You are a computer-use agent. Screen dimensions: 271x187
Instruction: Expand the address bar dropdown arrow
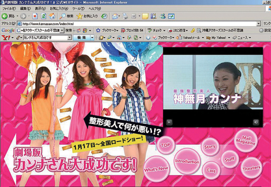point(258,23)
